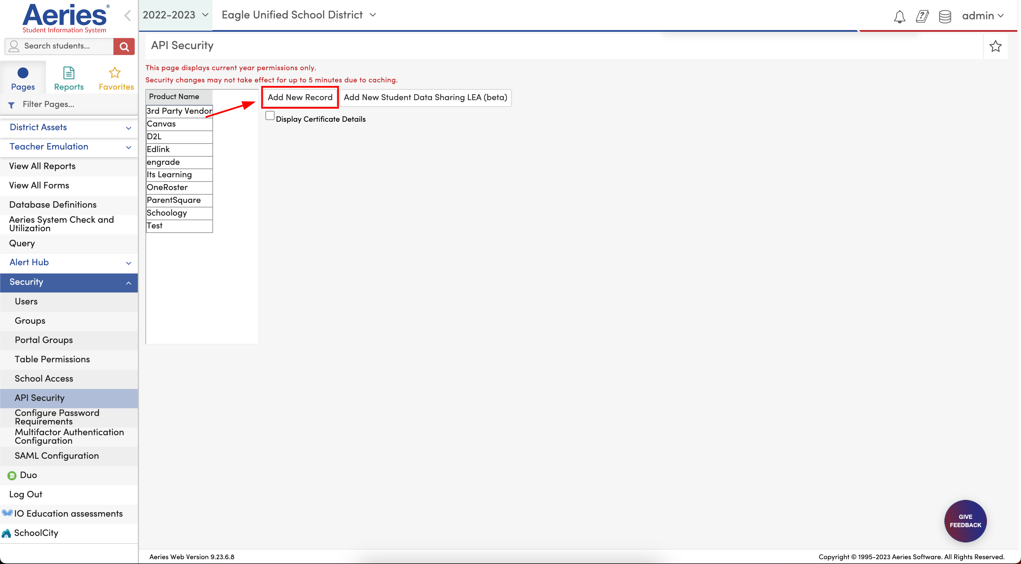
Task: Select the Canvas product row
Action: (x=179, y=124)
